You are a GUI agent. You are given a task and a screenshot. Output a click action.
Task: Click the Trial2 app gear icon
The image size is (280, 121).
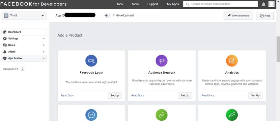pyautogui.click(x=6, y=15)
